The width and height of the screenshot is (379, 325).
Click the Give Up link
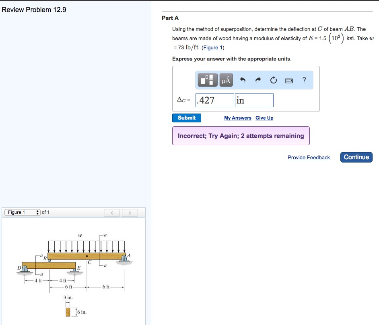(264, 118)
